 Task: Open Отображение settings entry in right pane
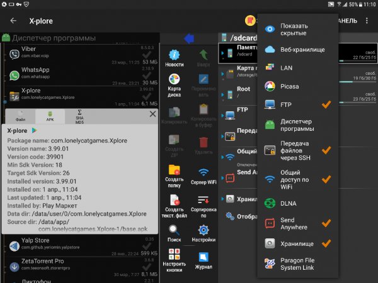(241, 216)
